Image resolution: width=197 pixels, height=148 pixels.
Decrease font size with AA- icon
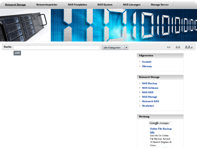point(169,47)
